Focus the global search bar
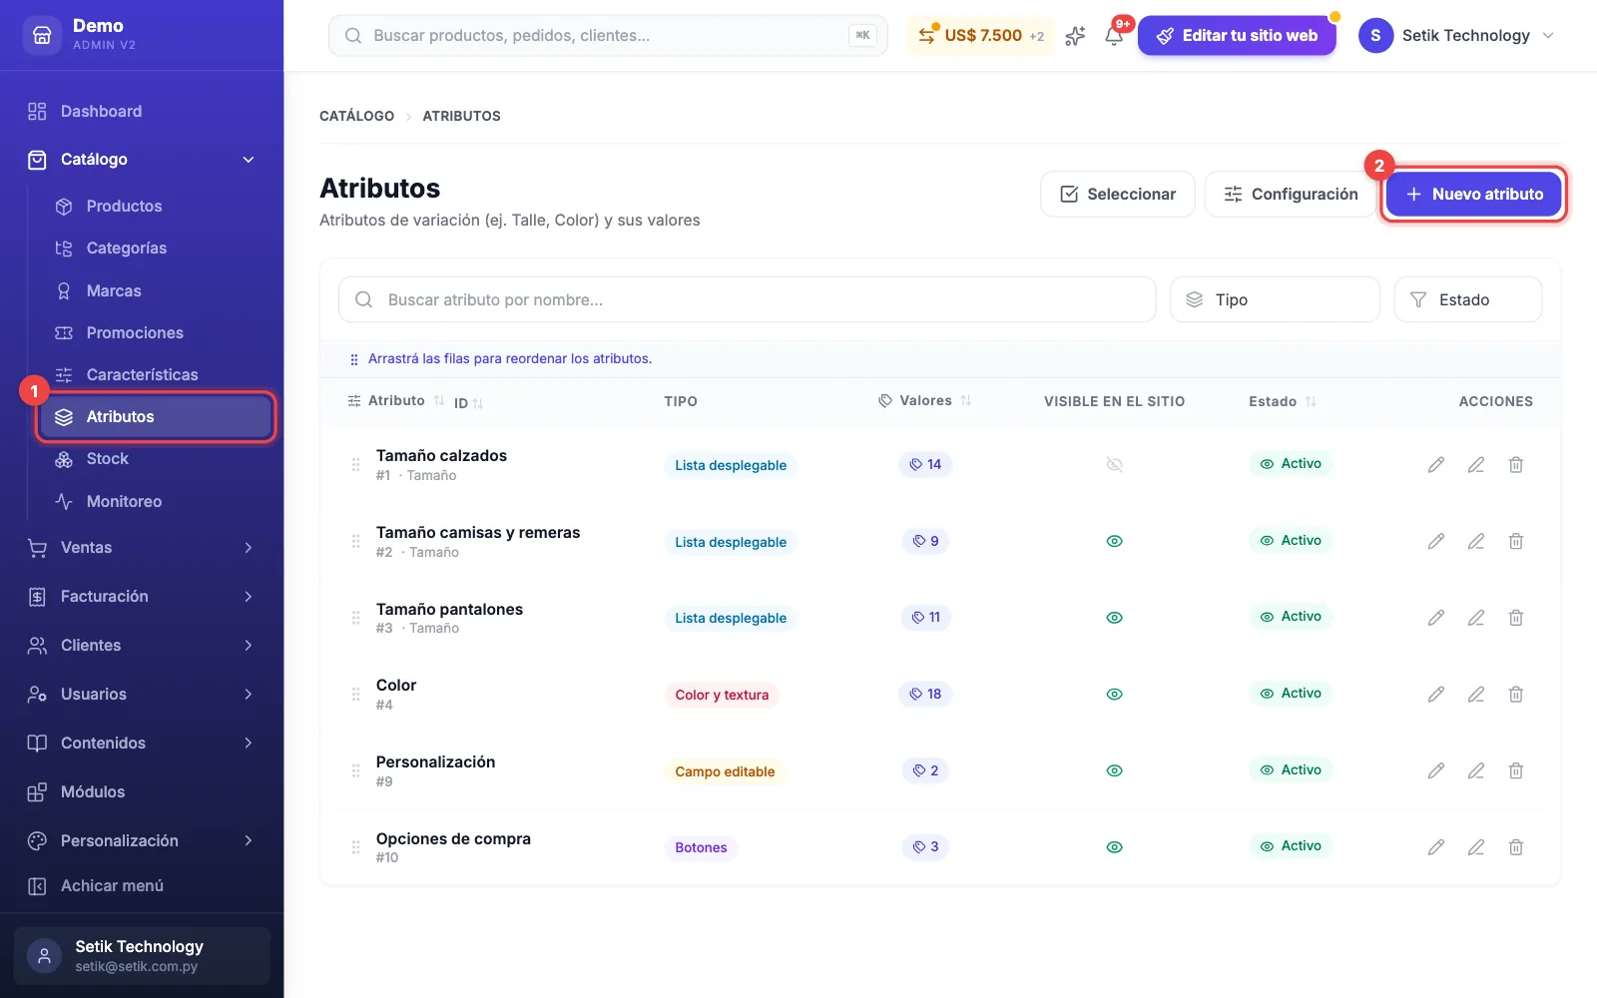This screenshot has width=1597, height=998. coord(608,36)
